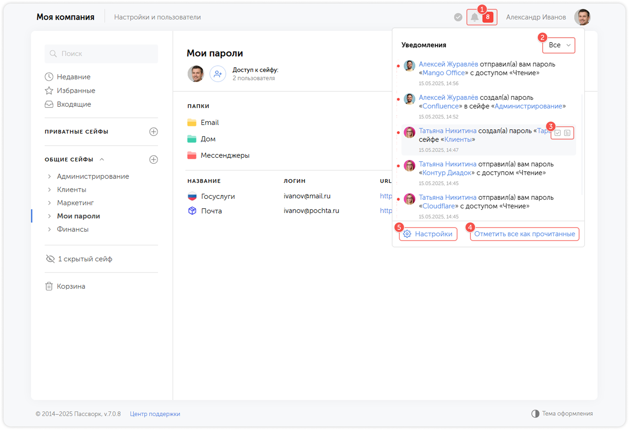Open notification details icon for Татьяна Никитина
The height and width of the screenshot is (430, 629).
(567, 133)
